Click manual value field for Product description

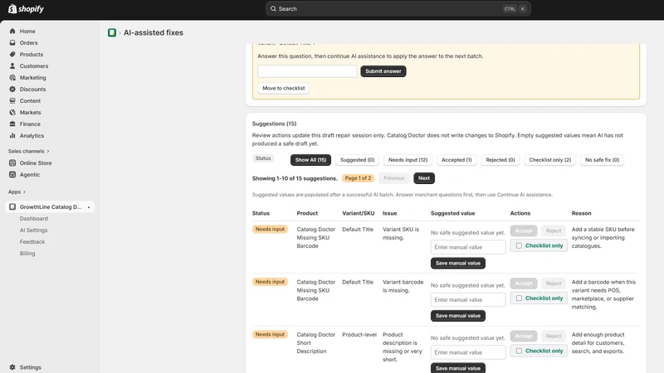[x=468, y=352]
